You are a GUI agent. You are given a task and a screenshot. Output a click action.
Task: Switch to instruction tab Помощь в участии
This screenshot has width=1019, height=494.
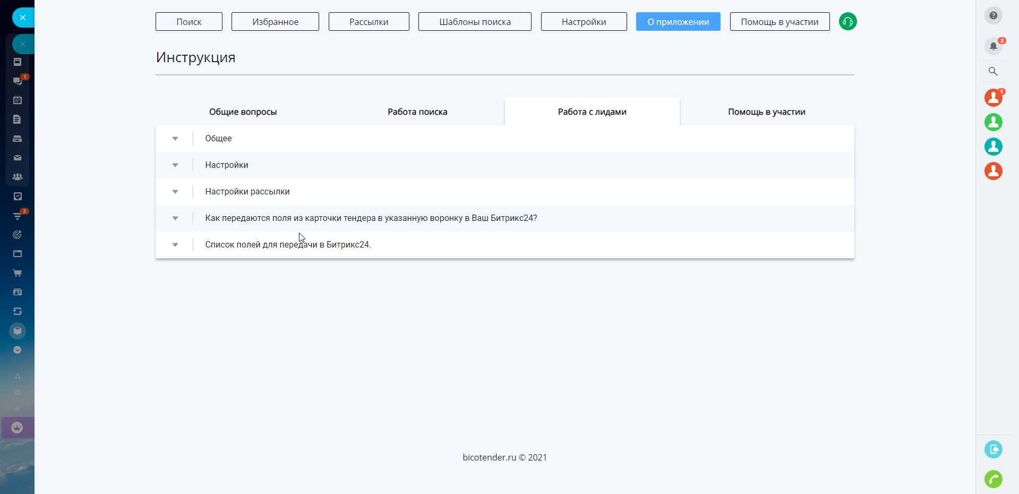tap(767, 112)
